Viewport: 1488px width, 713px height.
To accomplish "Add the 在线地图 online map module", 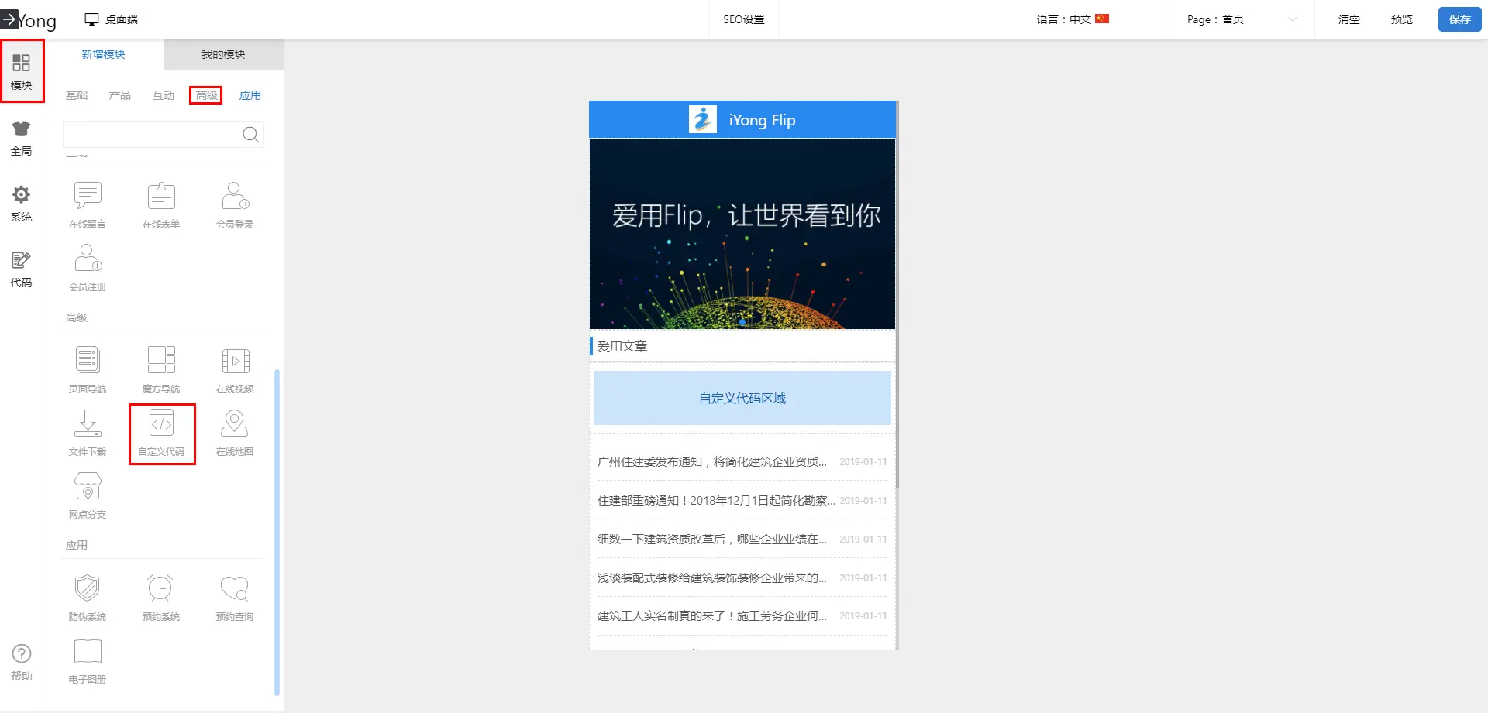I will click(x=235, y=433).
